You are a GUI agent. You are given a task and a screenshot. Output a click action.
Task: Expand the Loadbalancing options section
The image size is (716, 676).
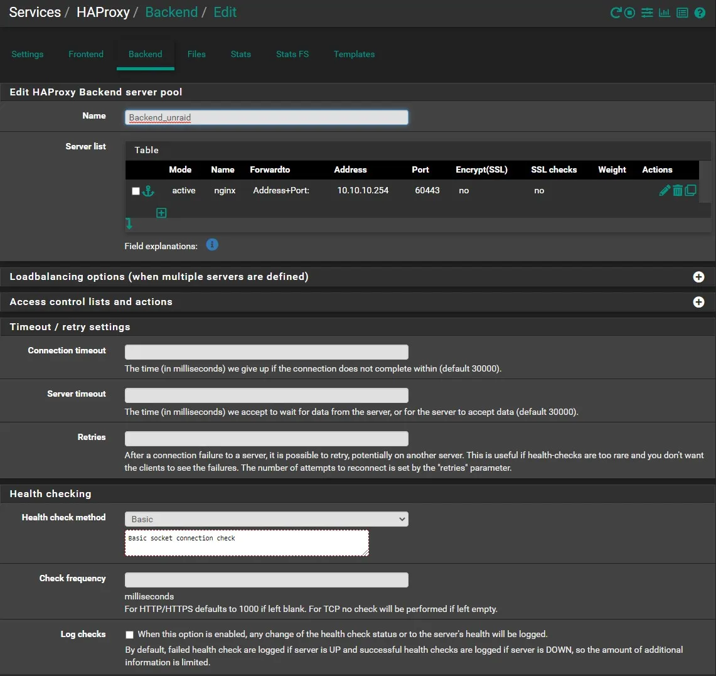(698, 277)
